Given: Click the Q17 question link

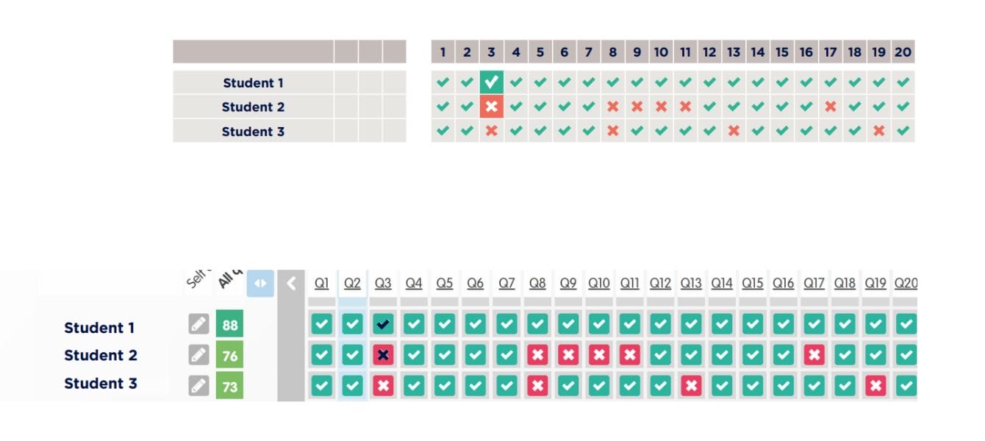Looking at the screenshot, I should (x=814, y=283).
